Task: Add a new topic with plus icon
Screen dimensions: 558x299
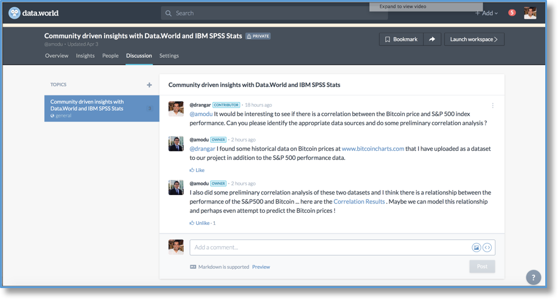Action: tap(150, 84)
